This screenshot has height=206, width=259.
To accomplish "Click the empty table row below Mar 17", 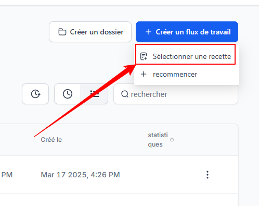I will pos(119,200).
